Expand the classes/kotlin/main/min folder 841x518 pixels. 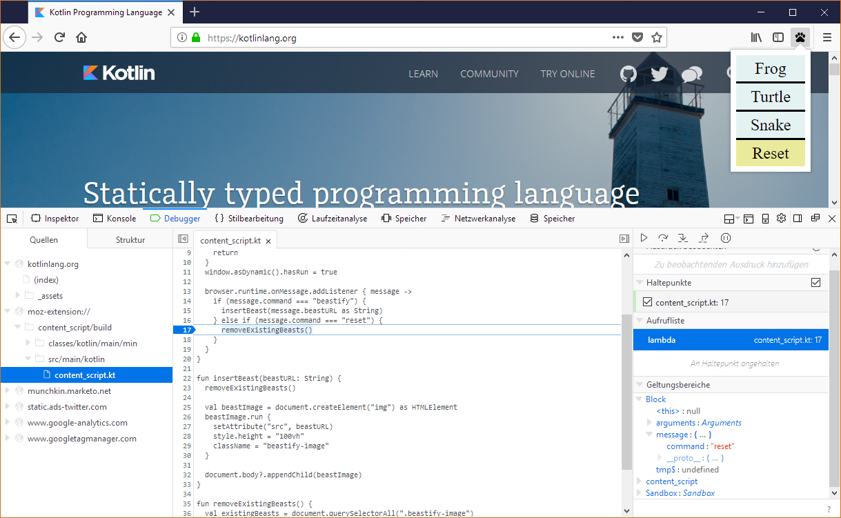[x=28, y=343]
